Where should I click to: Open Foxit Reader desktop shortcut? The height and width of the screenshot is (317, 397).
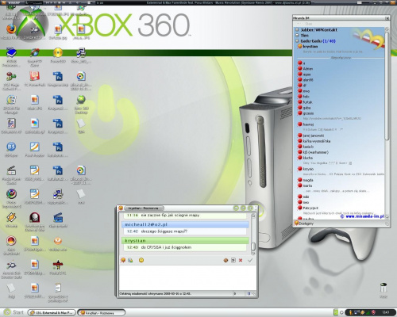coord(34,147)
